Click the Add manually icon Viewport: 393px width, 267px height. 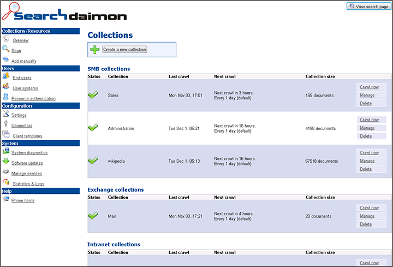pos(5,60)
